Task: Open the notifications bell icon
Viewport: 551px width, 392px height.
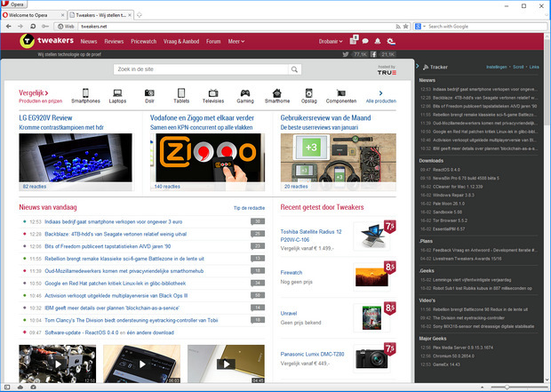Action: tap(378, 41)
